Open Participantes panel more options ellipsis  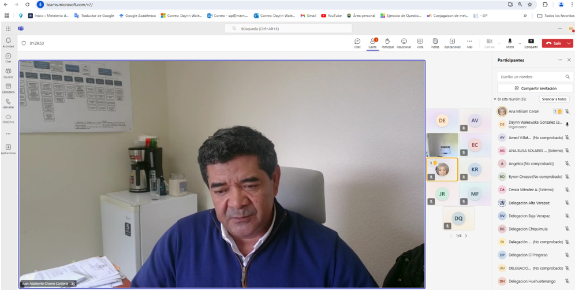[559, 60]
